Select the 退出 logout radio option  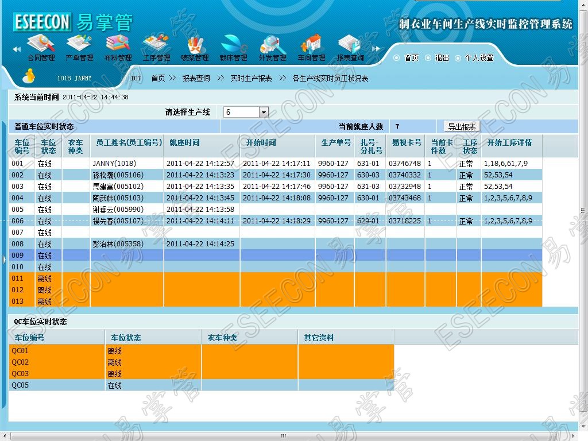(427, 58)
